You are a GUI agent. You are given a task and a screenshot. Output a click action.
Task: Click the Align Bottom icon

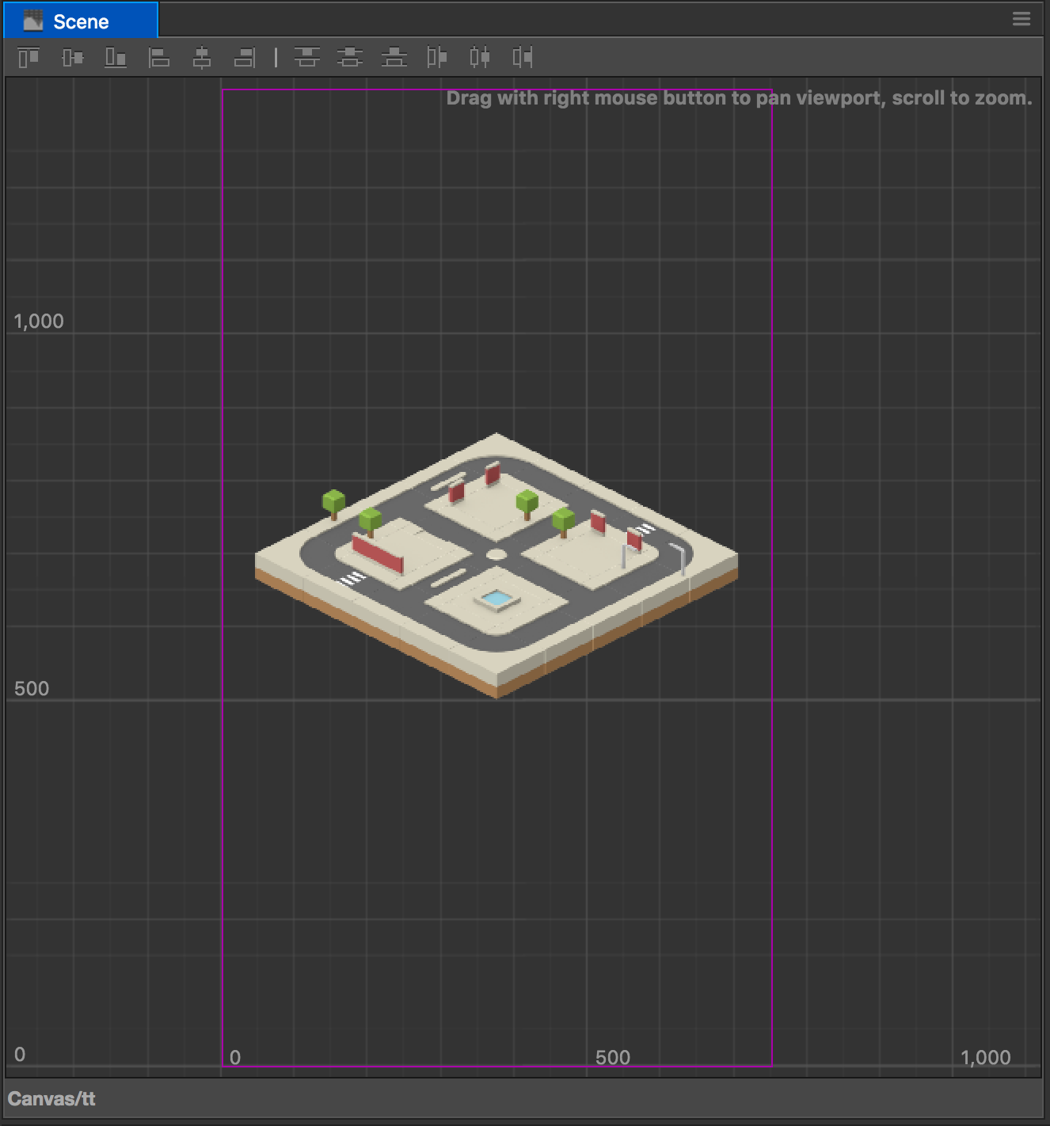click(116, 57)
